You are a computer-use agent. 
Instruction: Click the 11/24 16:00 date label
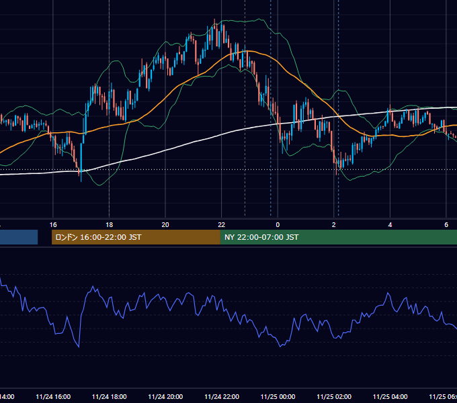coord(53,397)
